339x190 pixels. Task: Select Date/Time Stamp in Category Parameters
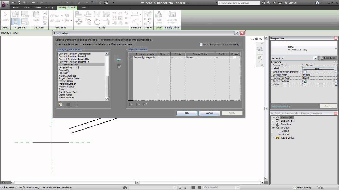[68, 64]
